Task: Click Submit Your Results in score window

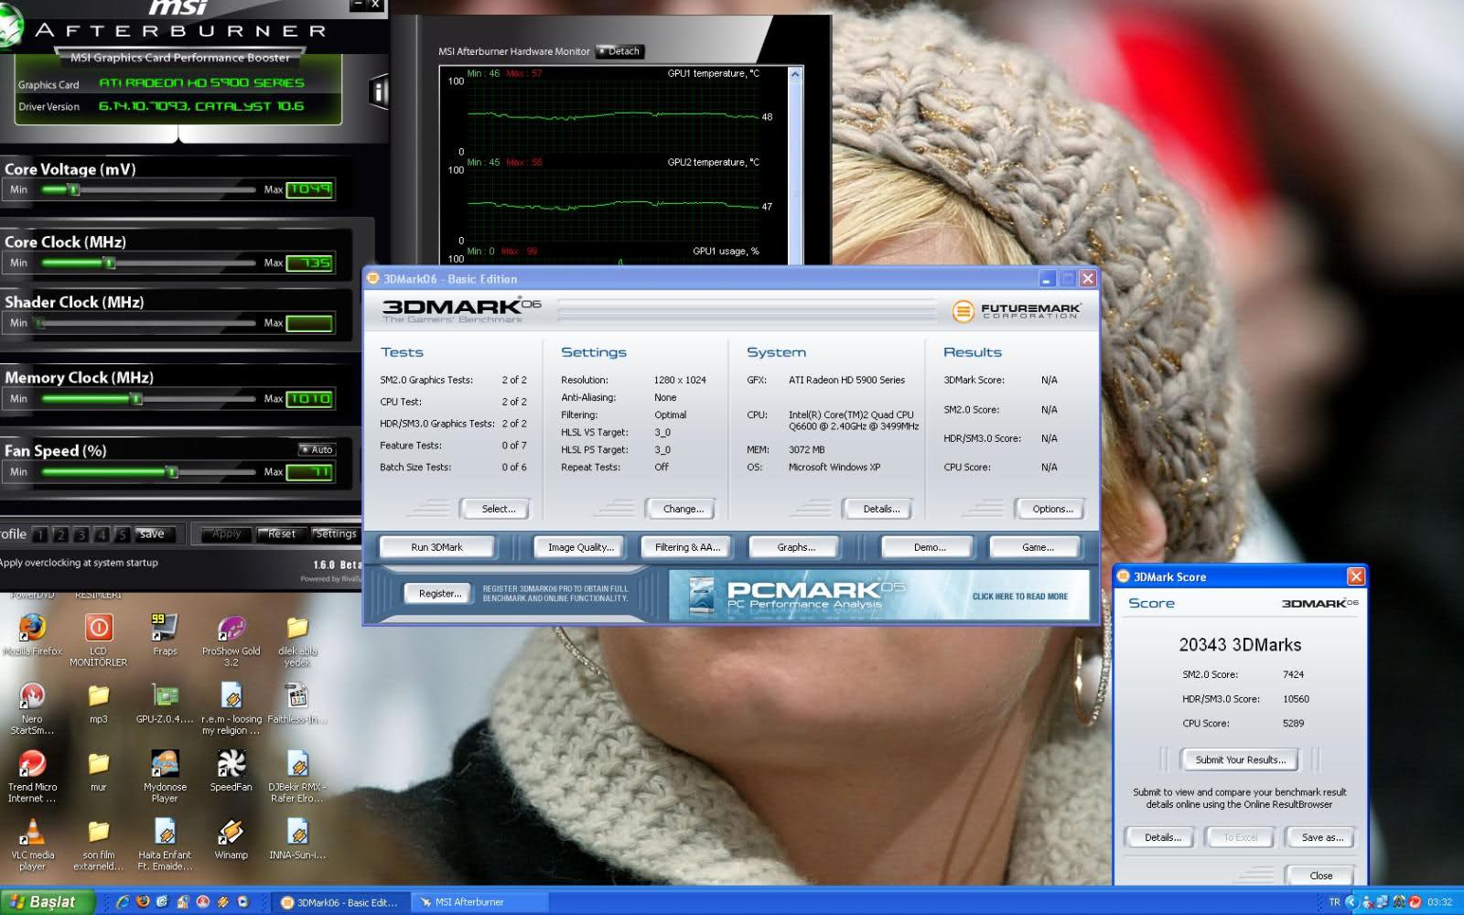Action: pyautogui.click(x=1240, y=759)
